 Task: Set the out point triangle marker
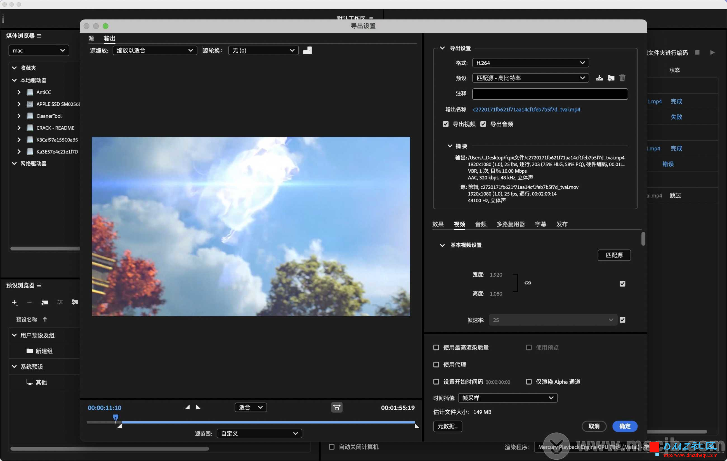pyautogui.click(x=198, y=407)
